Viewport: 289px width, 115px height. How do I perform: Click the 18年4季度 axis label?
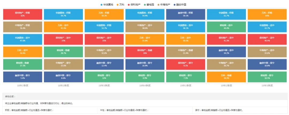[x=145, y=86]
